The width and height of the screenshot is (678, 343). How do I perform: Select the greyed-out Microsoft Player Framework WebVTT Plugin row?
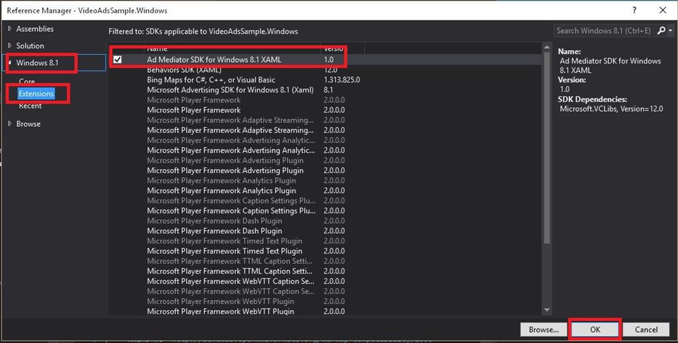pyautogui.click(x=324, y=301)
